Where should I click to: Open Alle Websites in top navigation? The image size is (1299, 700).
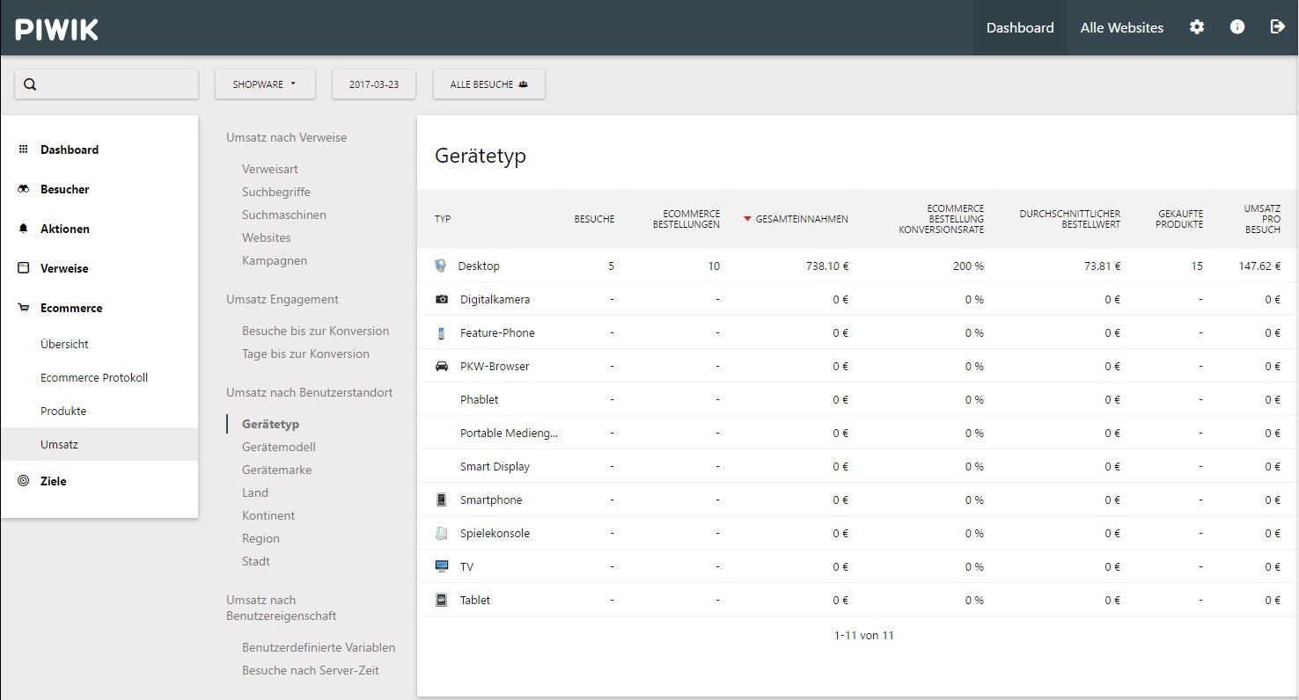[x=1122, y=27]
